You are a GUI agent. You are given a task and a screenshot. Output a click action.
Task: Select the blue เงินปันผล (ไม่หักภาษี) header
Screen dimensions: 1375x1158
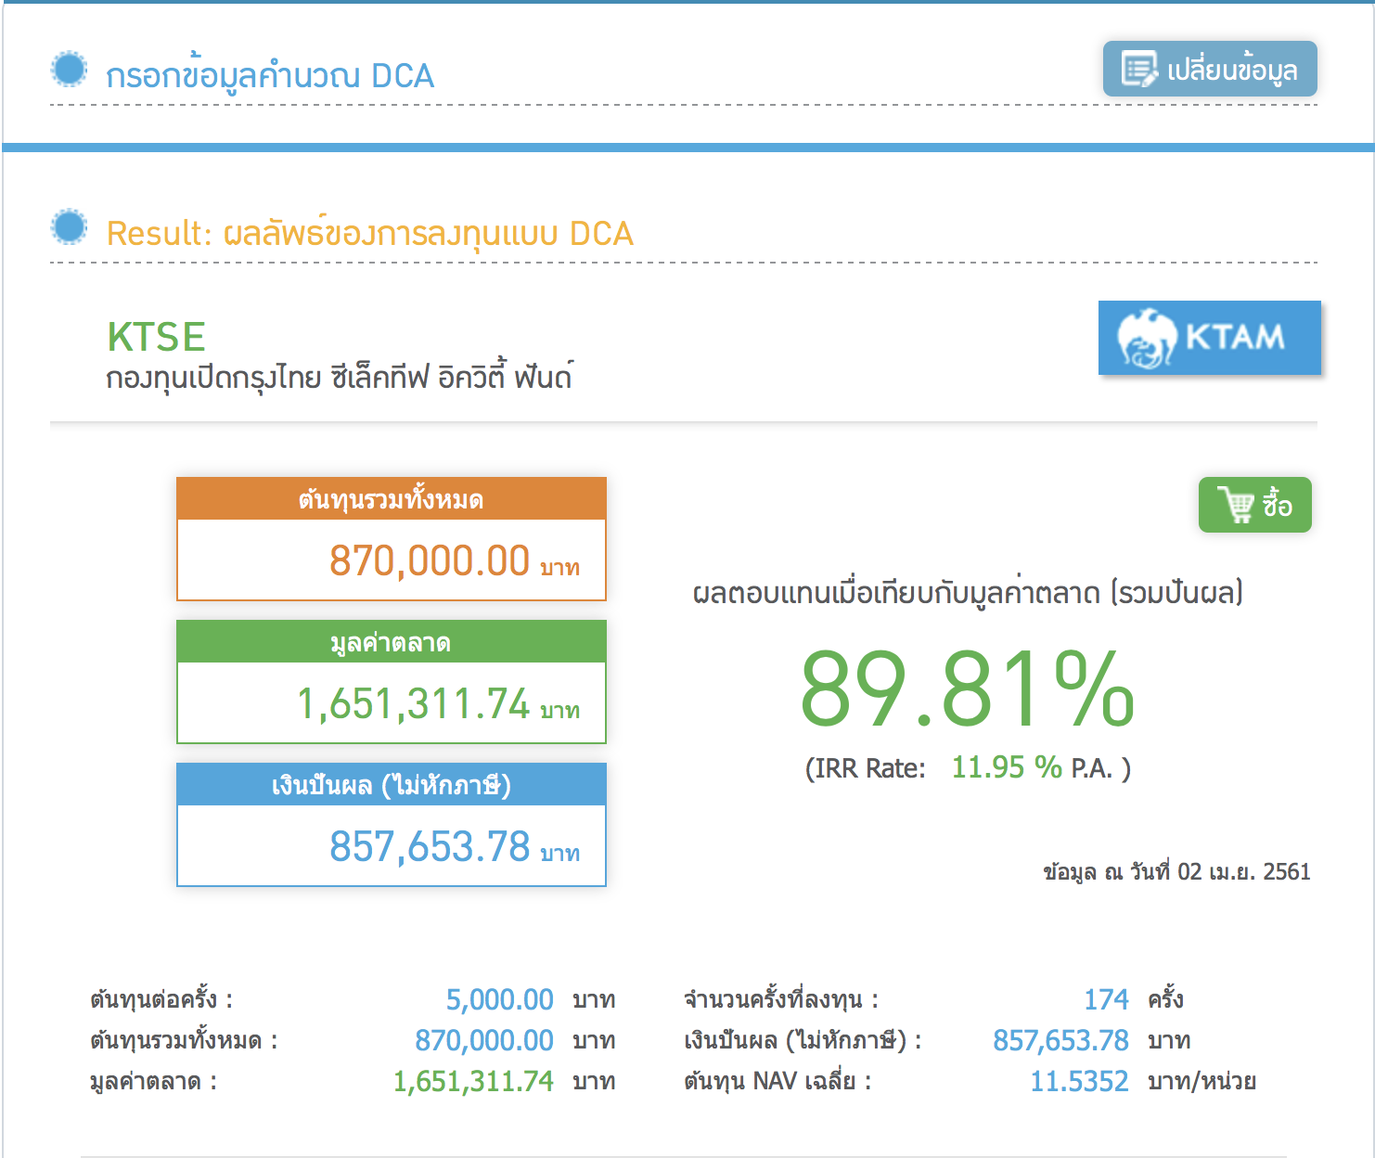coord(391,785)
